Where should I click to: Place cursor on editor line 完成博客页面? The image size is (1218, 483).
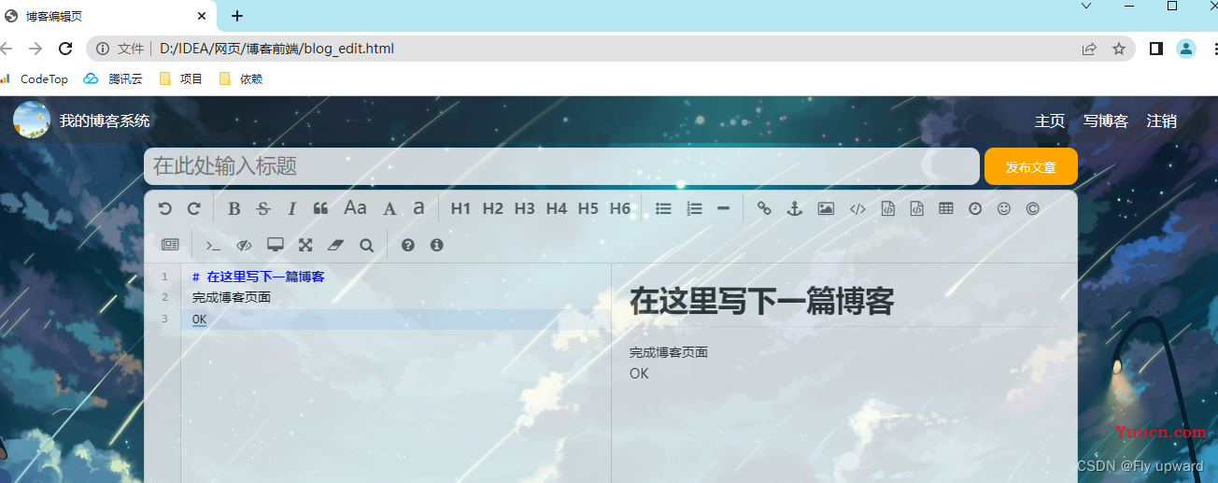(232, 297)
